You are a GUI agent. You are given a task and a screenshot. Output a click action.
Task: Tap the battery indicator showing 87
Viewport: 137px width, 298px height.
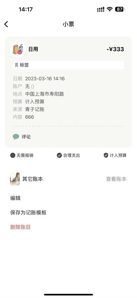(x=120, y=9)
